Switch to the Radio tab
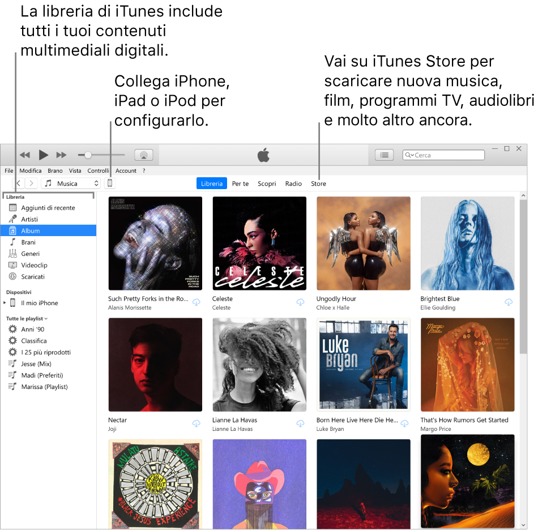This screenshot has width=538, height=530. tap(293, 183)
